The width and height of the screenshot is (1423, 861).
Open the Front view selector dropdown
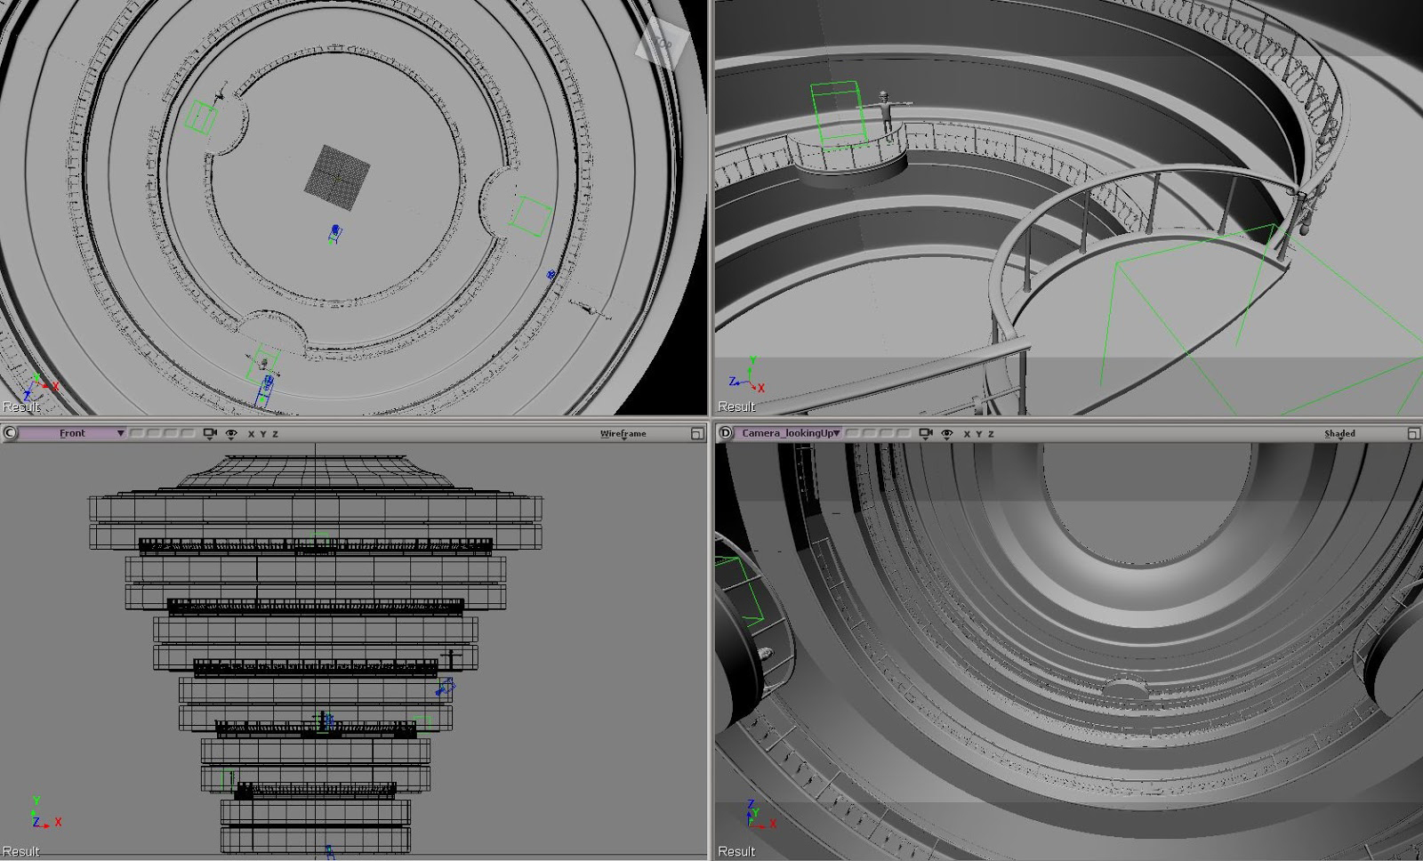72,433
